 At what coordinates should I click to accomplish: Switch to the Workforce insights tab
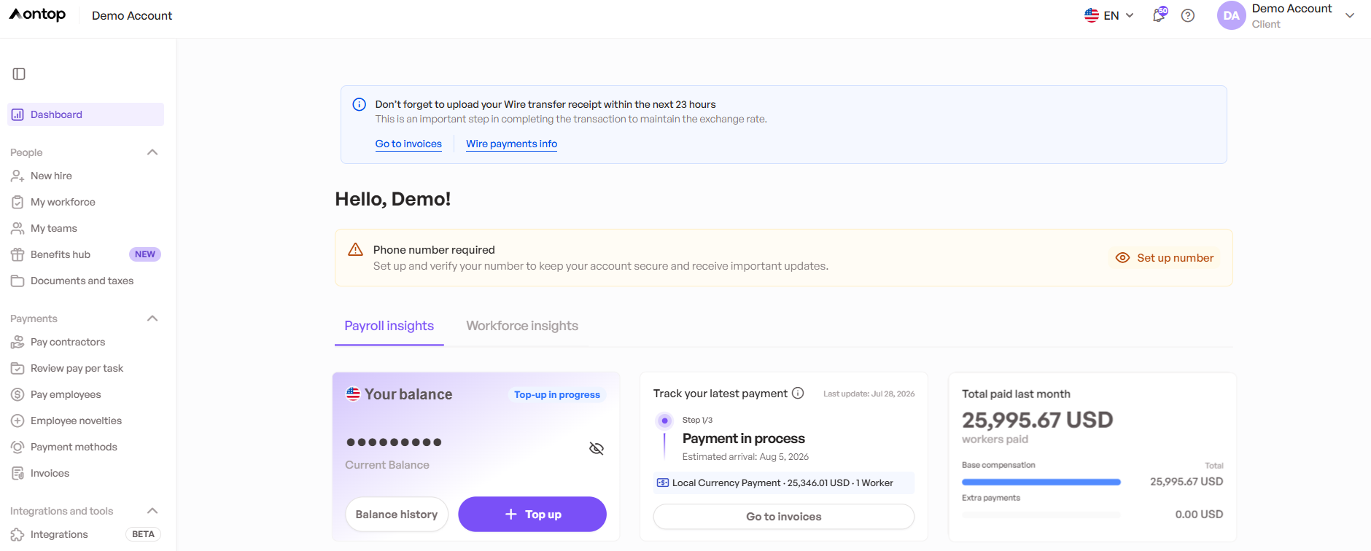point(522,326)
